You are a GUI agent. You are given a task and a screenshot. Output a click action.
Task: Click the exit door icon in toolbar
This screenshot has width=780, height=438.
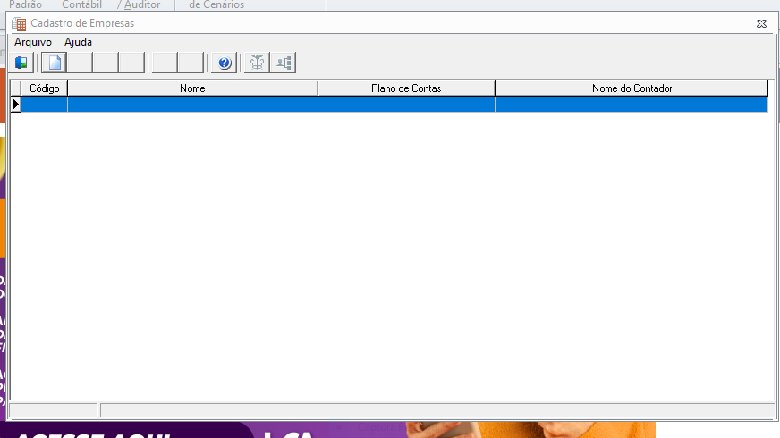(x=21, y=63)
